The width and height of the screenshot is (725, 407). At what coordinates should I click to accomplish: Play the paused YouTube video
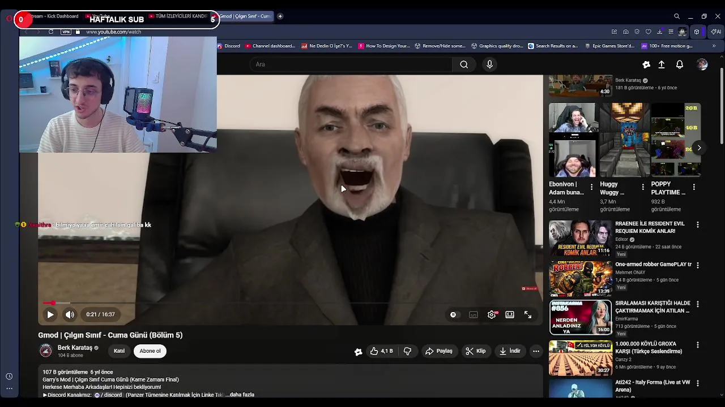coord(50,315)
